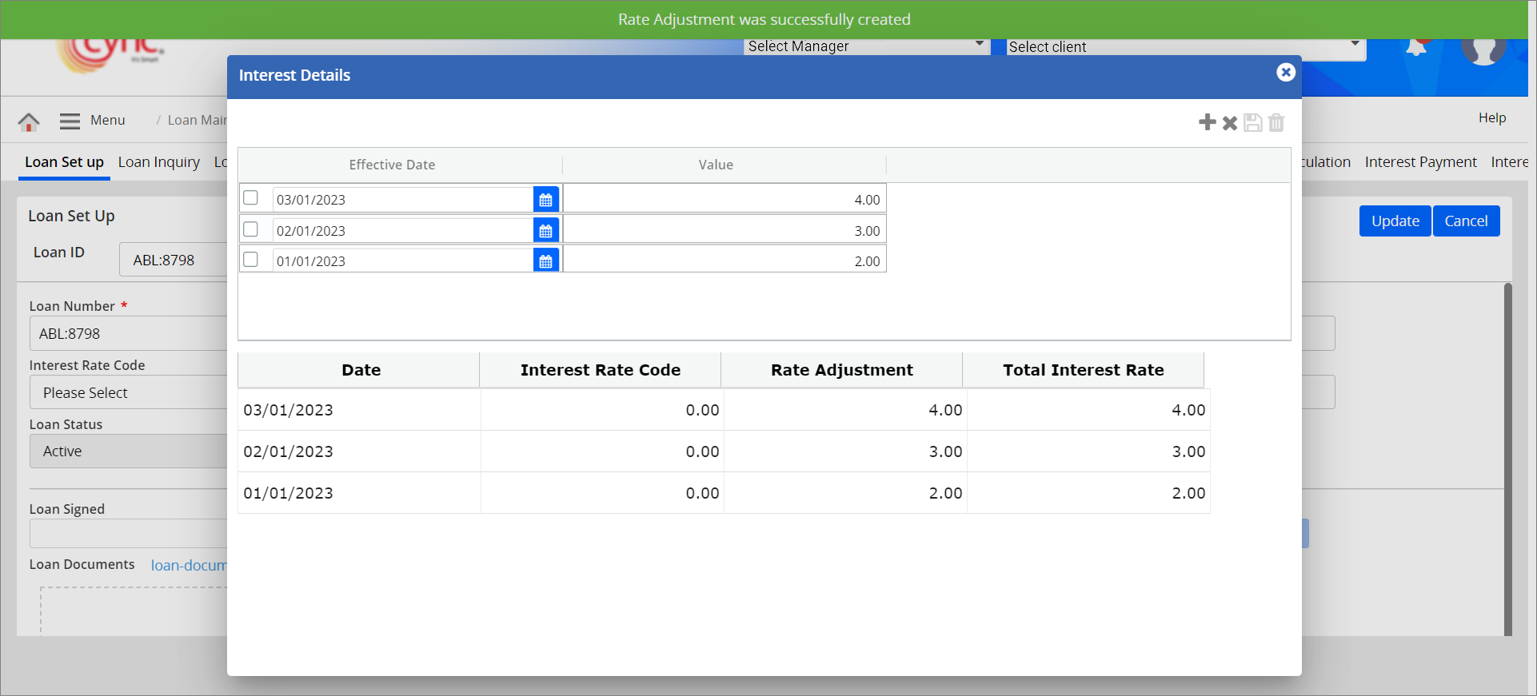
Task: Tick the 01/01/2023 row checkbox
Action: 251,260
